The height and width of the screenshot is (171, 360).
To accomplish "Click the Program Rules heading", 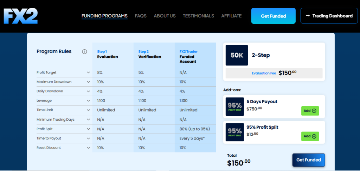I will click(x=54, y=51).
